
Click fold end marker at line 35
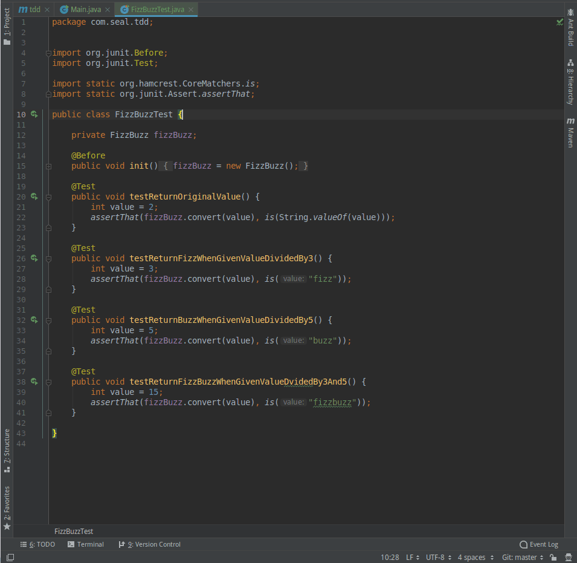coord(48,351)
